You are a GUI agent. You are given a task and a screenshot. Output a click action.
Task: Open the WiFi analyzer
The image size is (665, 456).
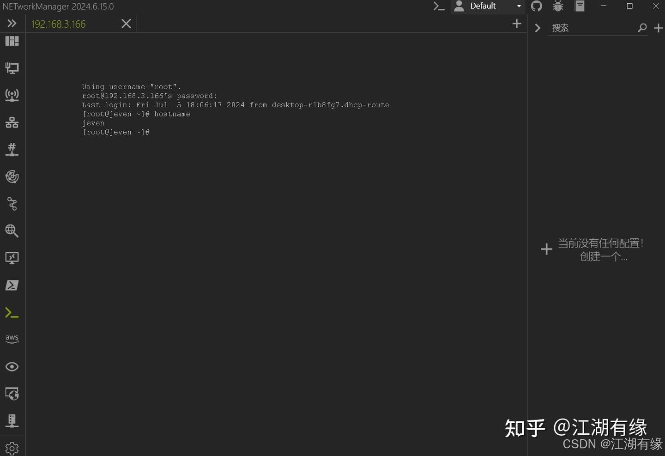tap(12, 95)
